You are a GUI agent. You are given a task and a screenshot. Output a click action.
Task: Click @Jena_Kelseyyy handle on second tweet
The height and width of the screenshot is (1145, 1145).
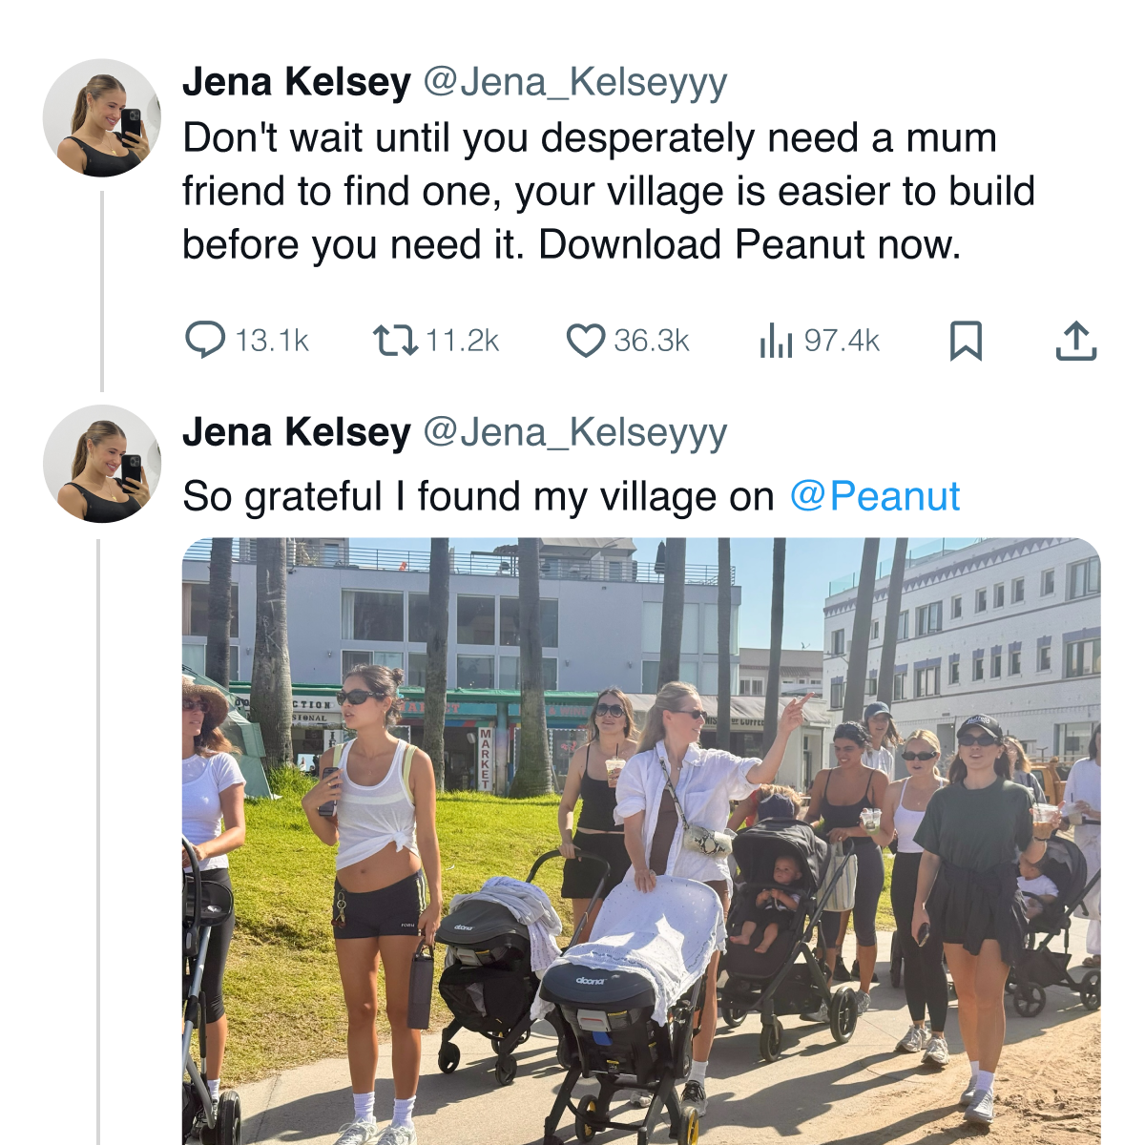[574, 434]
